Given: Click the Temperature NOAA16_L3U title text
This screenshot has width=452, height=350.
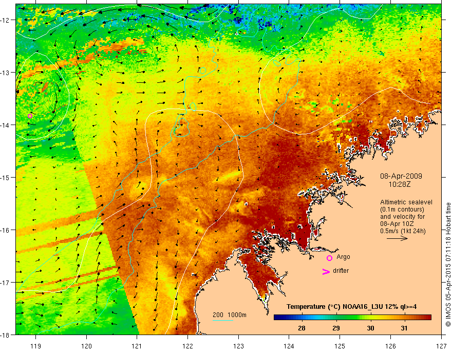Looking at the screenshot, I should 351,307.
